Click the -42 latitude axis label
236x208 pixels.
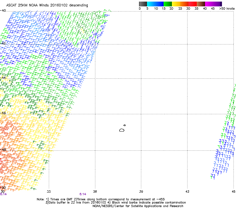point(3,43)
